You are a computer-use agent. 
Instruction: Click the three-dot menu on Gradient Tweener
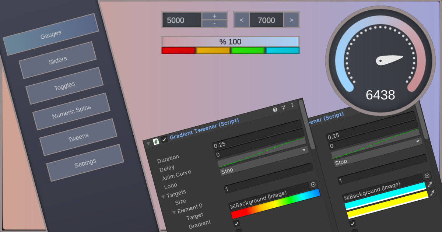292,106
